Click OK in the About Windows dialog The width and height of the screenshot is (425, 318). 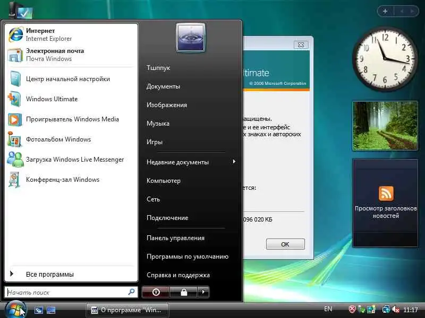click(x=285, y=244)
